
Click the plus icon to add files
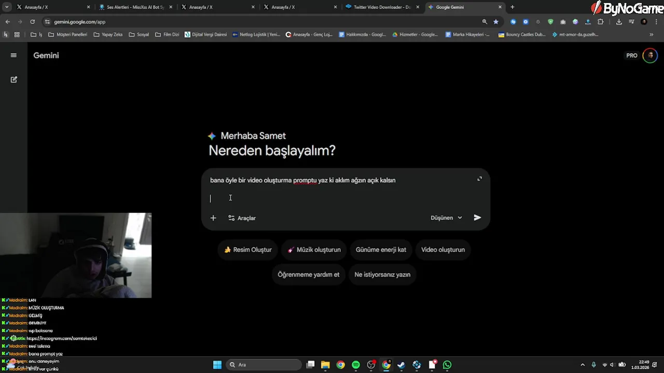[213, 218]
